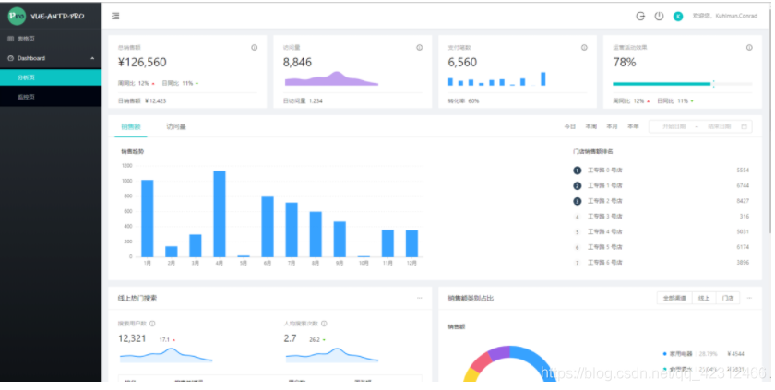Collapse the Dashboard submenu arrow
Viewport: 775px width, 390px height.
(x=92, y=58)
